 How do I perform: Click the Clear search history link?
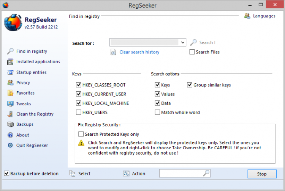coord(139,52)
